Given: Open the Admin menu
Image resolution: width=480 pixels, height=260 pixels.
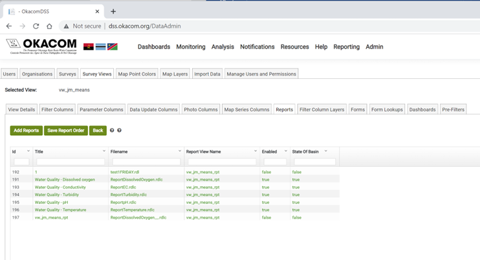Looking at the screenshot, I should click(x=375, y=47).
